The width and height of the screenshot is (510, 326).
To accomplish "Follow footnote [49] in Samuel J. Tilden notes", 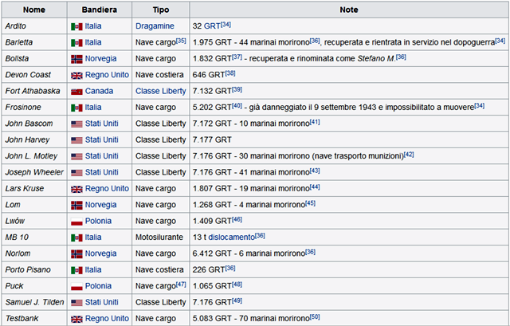I will 237,300.
